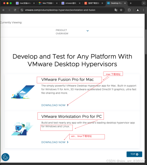Open a new tab with plus
The image size is (147, 165).
(130, 3)
